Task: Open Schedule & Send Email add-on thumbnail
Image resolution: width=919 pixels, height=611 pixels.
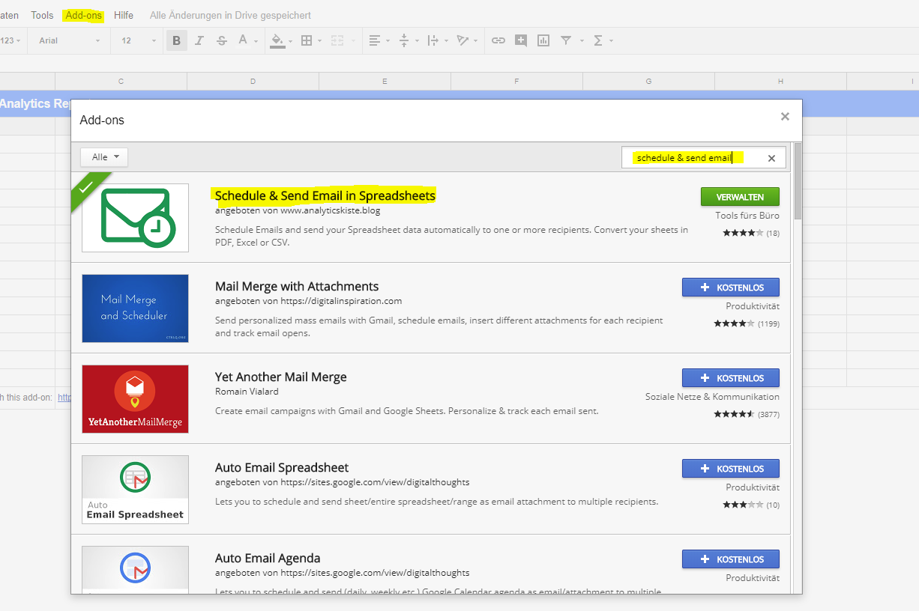Action: 135,218
